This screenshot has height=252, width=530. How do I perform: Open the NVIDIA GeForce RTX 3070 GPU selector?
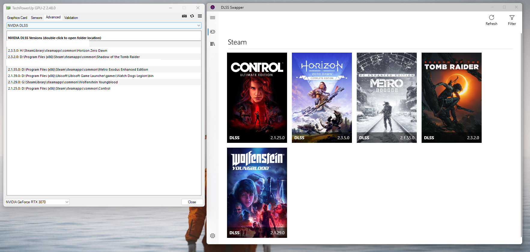37,202
